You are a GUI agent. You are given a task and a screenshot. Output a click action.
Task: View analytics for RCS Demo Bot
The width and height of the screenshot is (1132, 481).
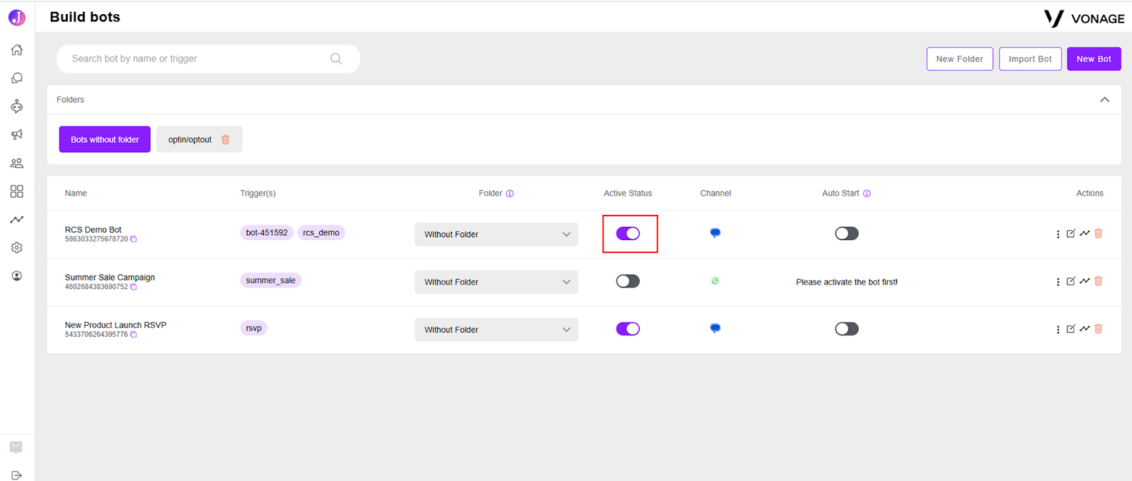point(1085,233)
